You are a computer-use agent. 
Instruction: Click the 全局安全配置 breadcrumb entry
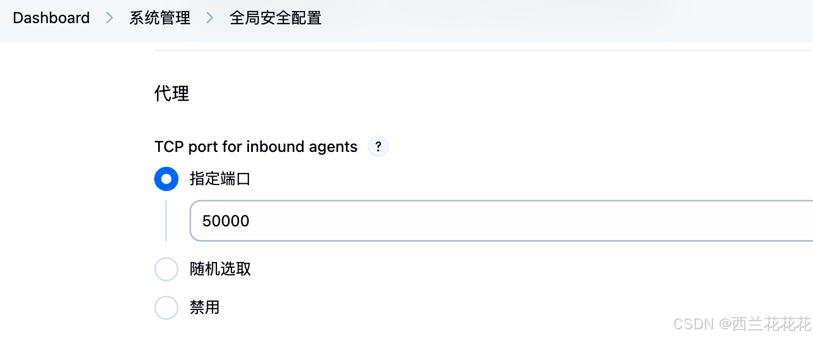click(275, 18)
